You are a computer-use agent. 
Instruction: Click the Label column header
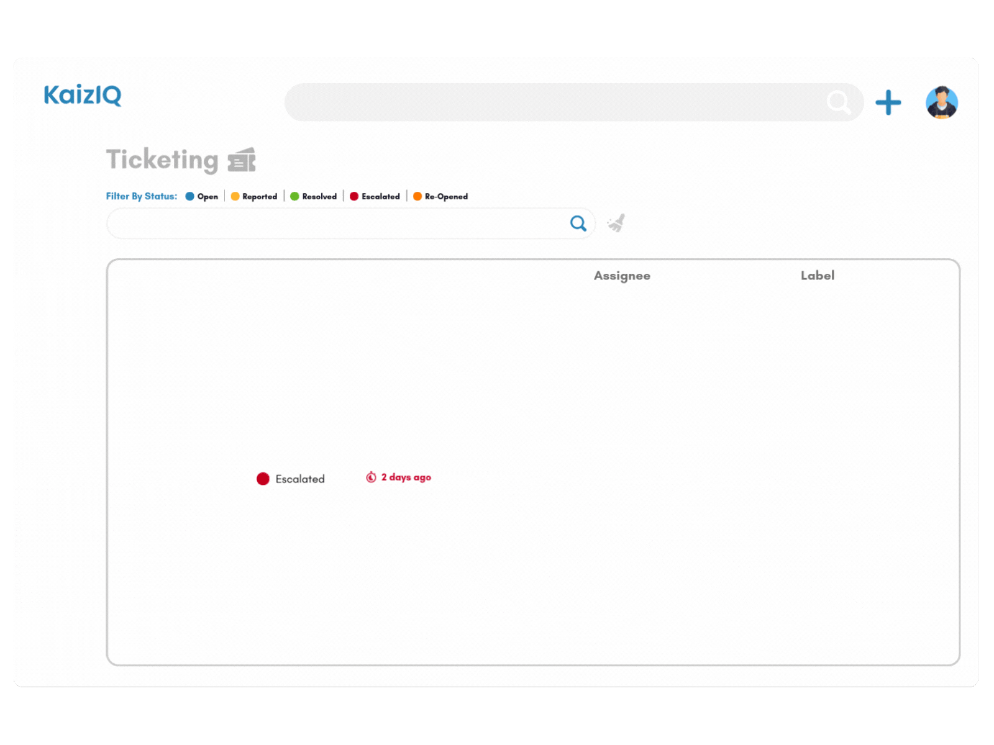coord(817,276)
